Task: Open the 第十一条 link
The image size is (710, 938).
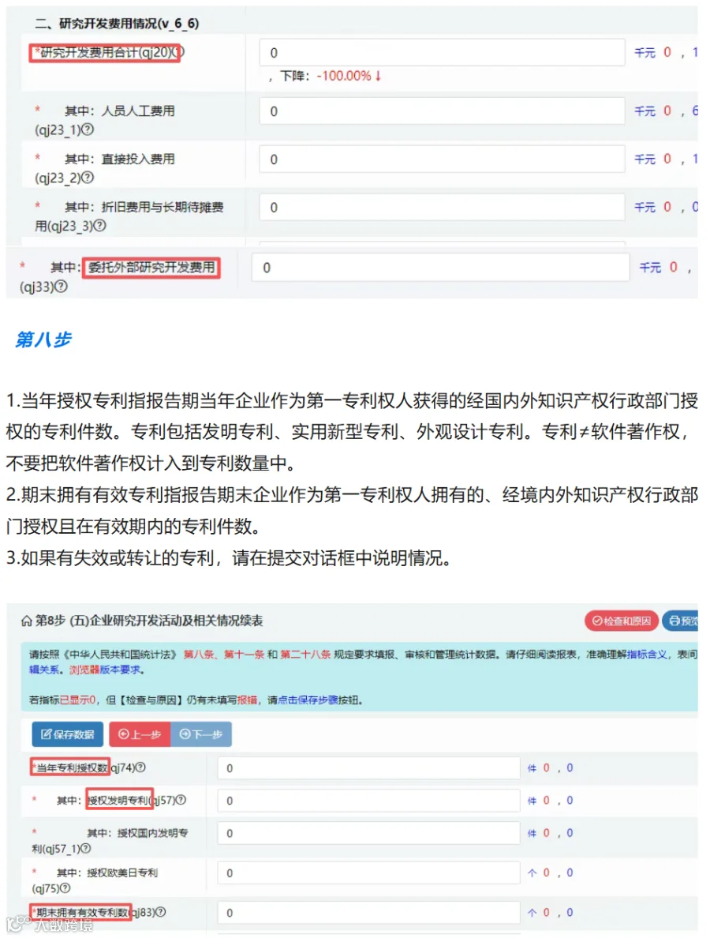Action: (x=244, y=655)
